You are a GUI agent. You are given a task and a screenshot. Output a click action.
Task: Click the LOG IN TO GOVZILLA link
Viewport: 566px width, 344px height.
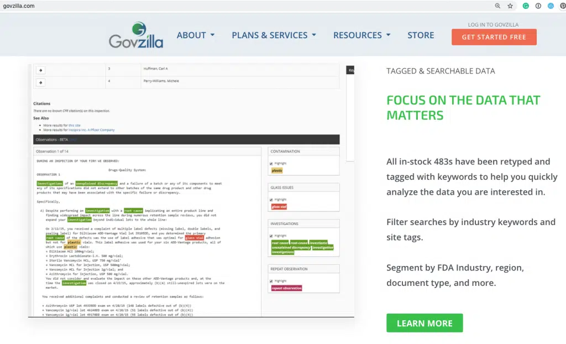coord(493,24)
